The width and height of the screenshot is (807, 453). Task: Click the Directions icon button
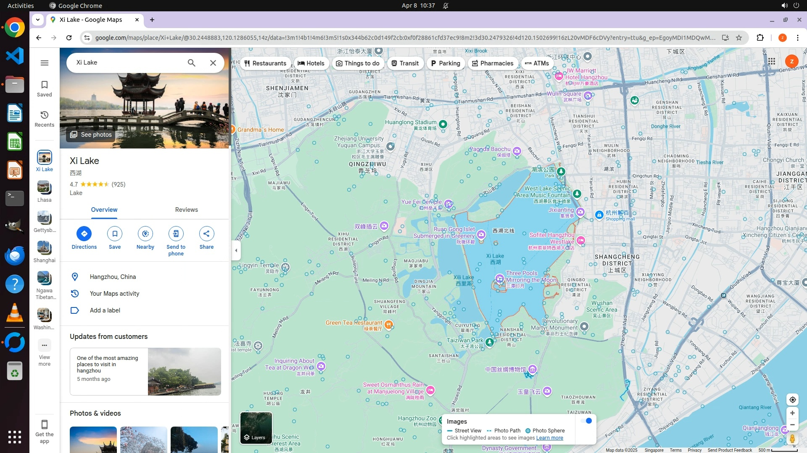click(x=84, y=234)
